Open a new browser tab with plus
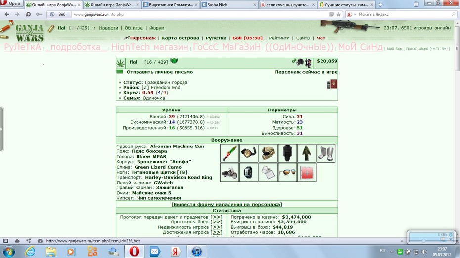This screenshot has height=258, width=460. [x=380, y=4]
